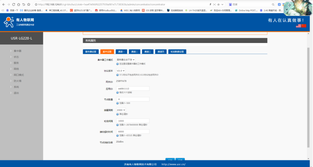
Task: Switch language using the China flag icon
Action: [x=304, y=26]
